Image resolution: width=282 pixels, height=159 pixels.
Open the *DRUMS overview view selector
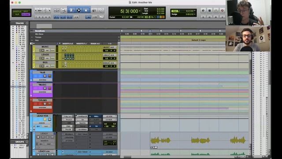tap(42, 107)
